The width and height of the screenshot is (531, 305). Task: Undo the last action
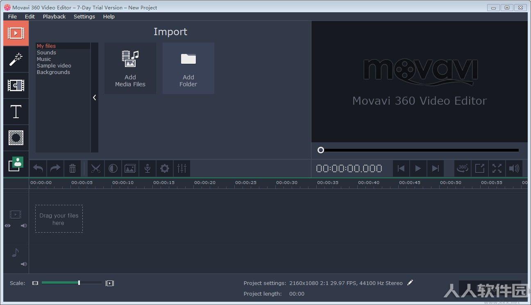[38, 168]
